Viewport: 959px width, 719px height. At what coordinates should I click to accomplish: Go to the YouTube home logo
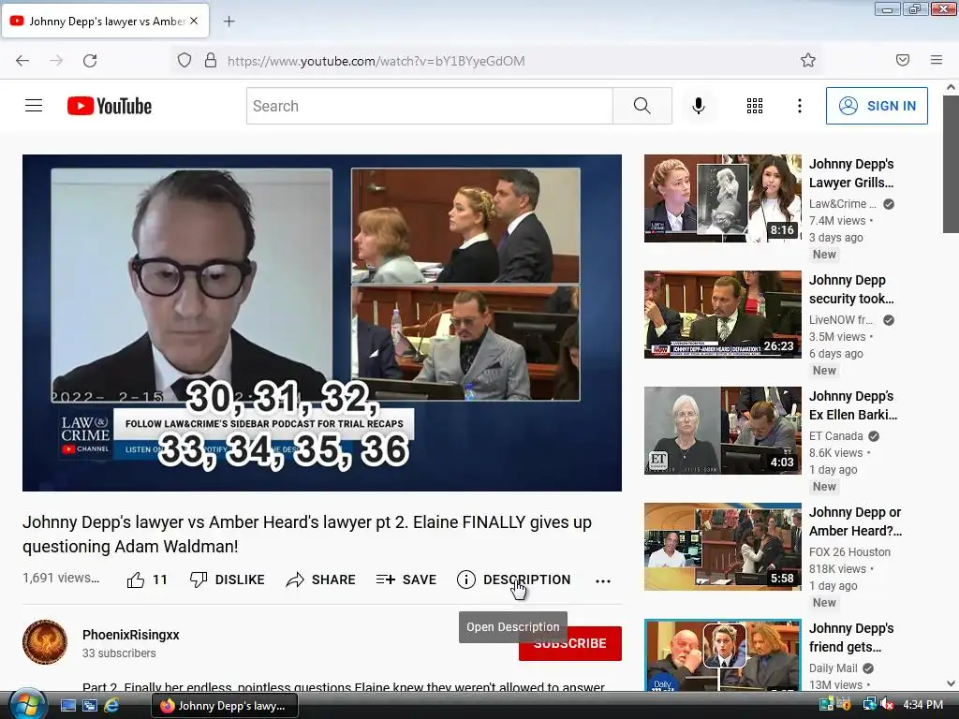tap(110, 106)
